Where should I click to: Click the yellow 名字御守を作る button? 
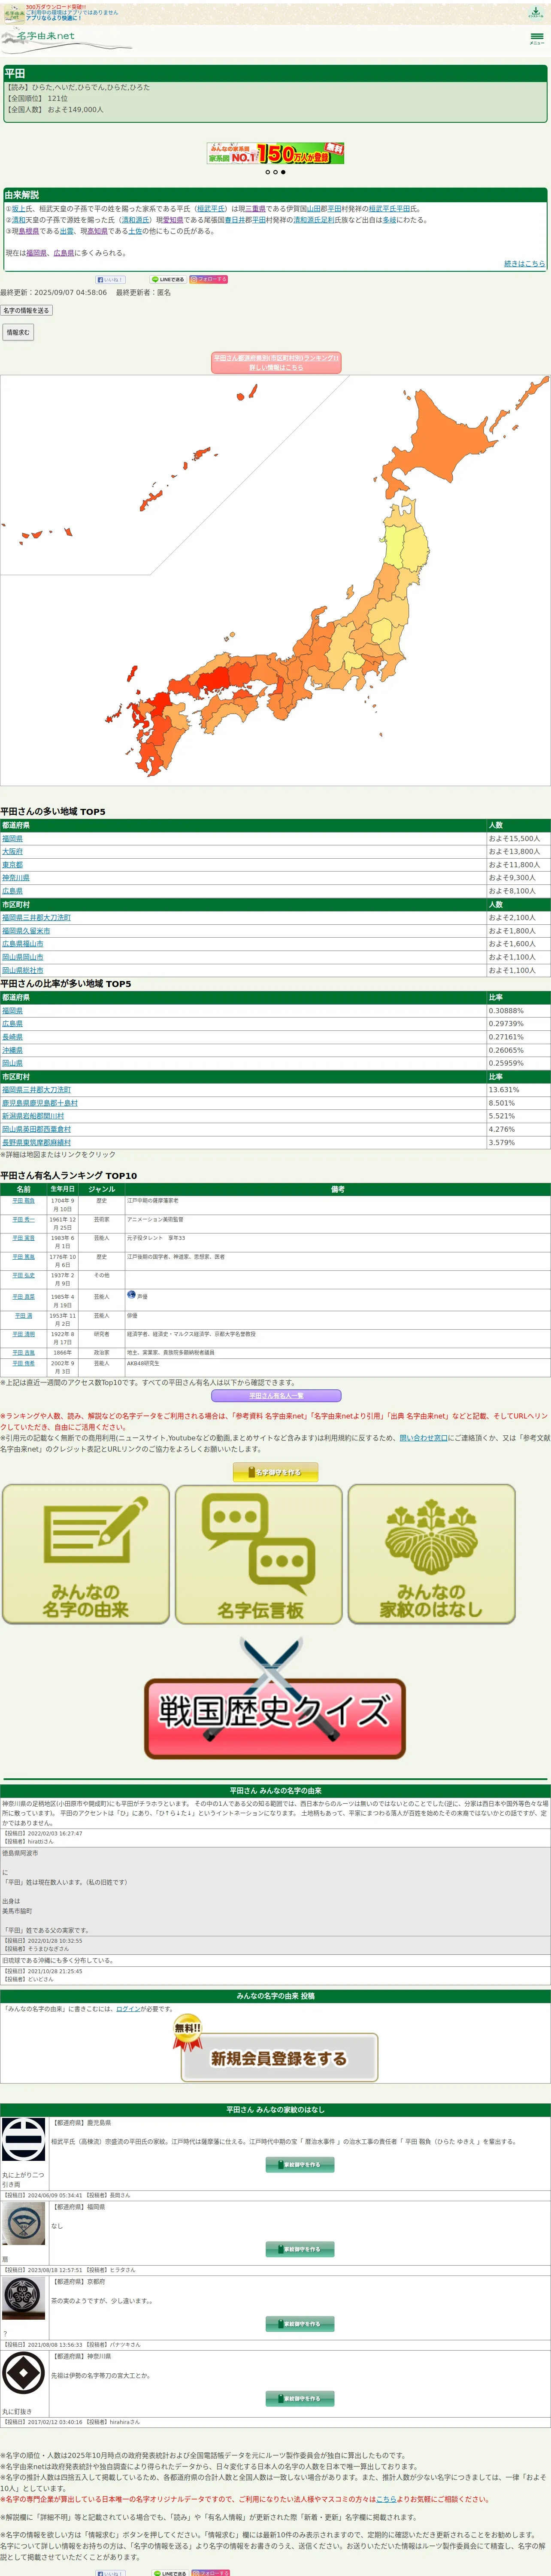coord(276,1472)
